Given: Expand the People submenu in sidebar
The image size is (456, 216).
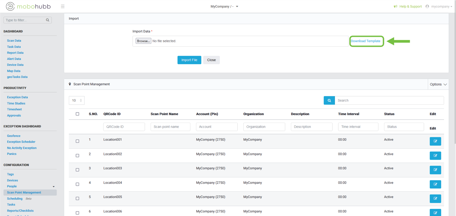Looking at the screenshot, I should pyautogui.click(x=54, y=186).
